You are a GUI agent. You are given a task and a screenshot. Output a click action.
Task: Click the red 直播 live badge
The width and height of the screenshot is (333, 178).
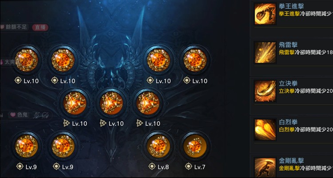coord(40,27)
